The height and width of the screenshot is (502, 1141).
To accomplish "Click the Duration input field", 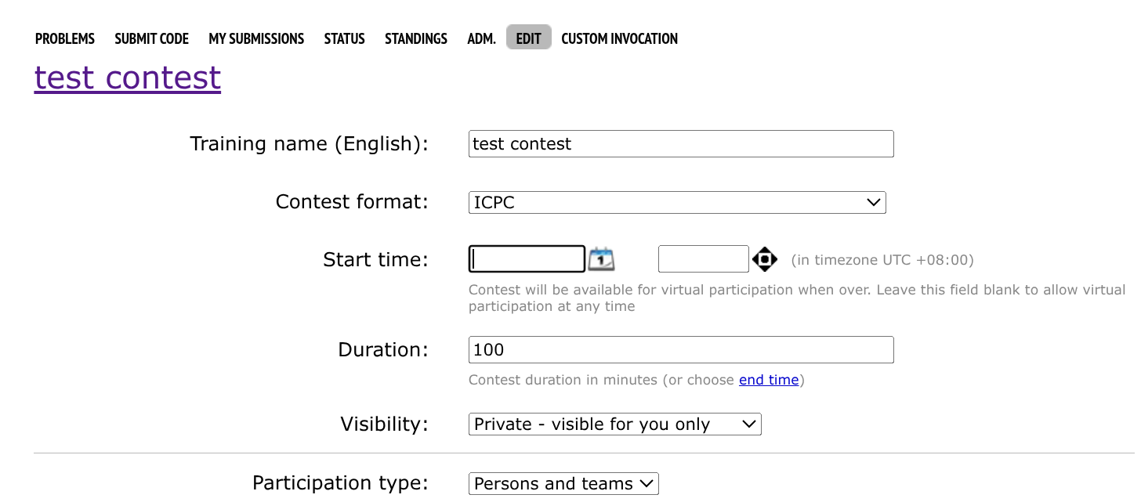I will click(680, 350).
